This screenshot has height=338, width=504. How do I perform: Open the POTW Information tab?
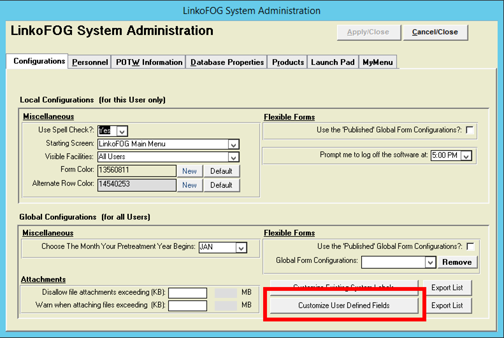coord(149,62)
